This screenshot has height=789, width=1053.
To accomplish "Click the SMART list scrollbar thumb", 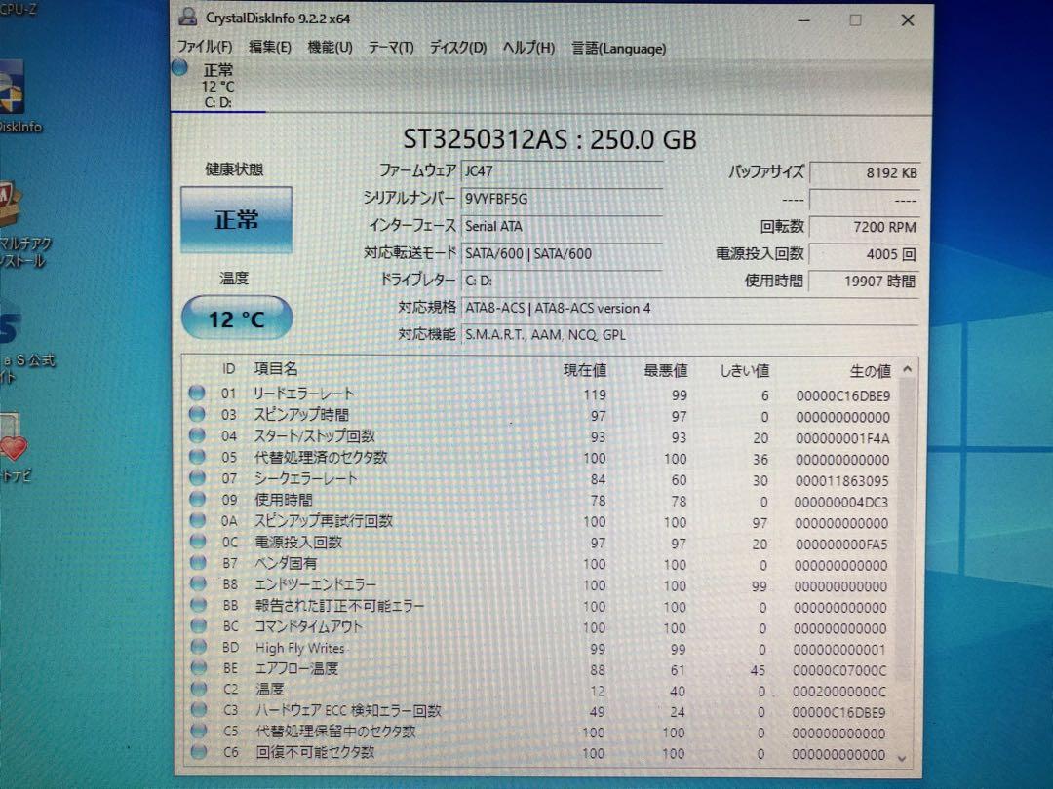I will click(x=906, y=530).
